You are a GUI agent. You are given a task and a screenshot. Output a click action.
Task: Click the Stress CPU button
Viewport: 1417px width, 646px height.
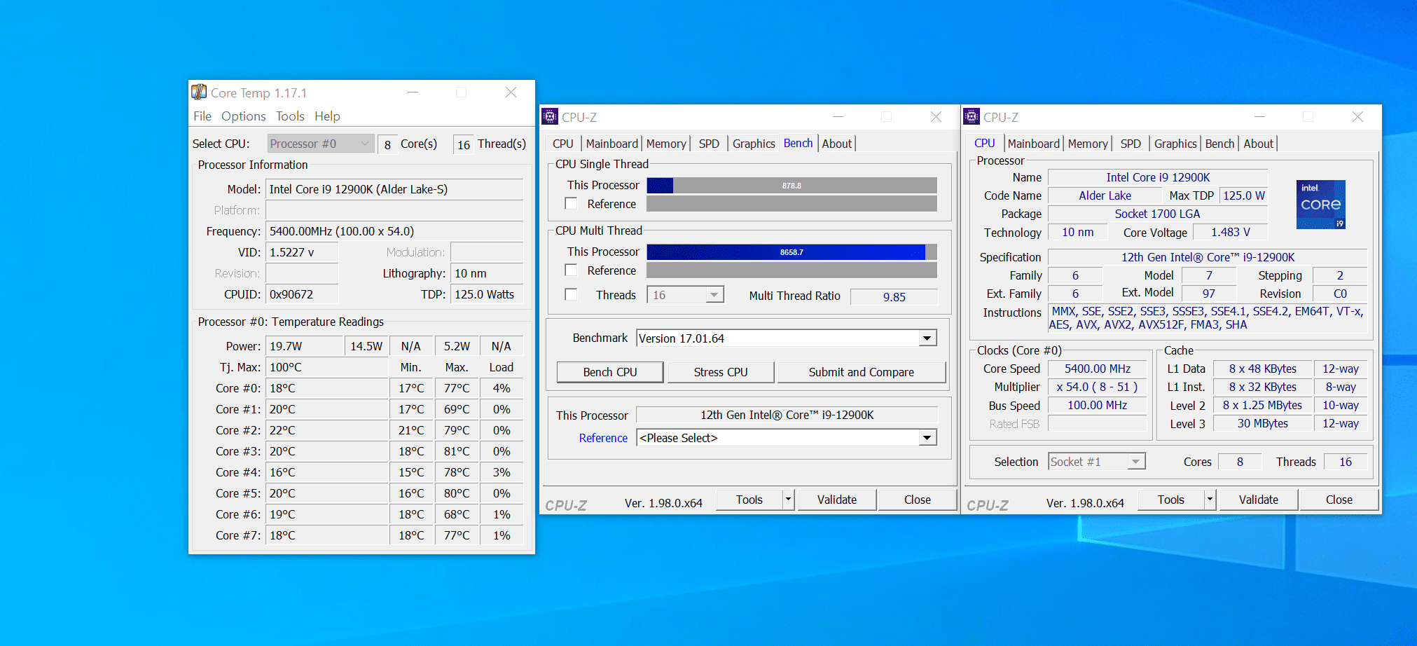coord(721,372)
